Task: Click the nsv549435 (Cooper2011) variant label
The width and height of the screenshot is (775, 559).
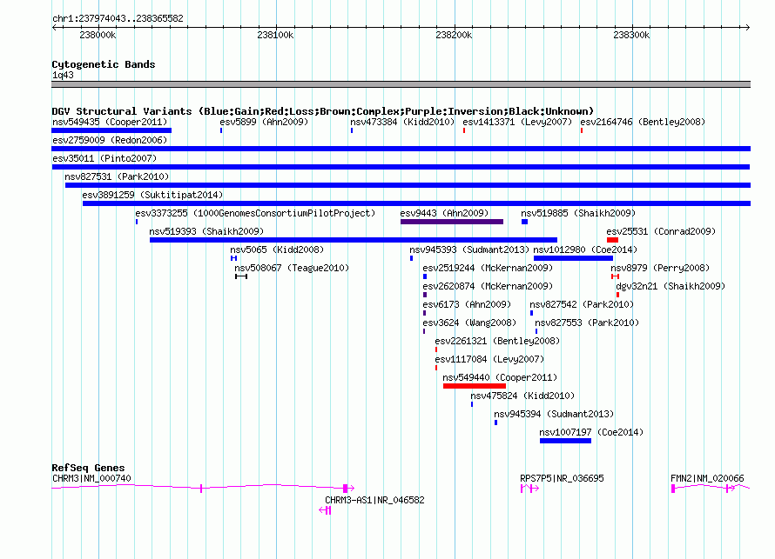Action: (110, 122)
